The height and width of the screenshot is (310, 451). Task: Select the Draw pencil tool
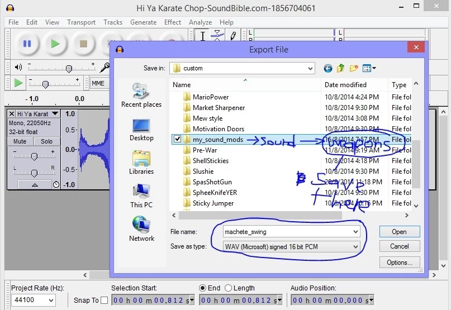click(233, 36)
